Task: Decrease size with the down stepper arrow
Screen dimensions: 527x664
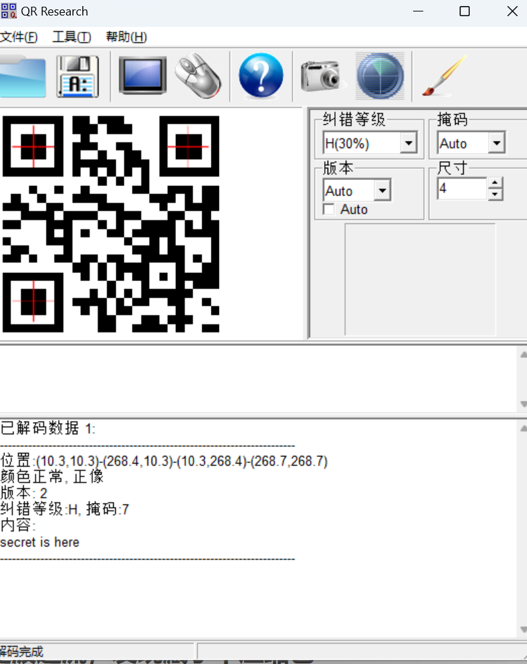Action: [495, 195]
